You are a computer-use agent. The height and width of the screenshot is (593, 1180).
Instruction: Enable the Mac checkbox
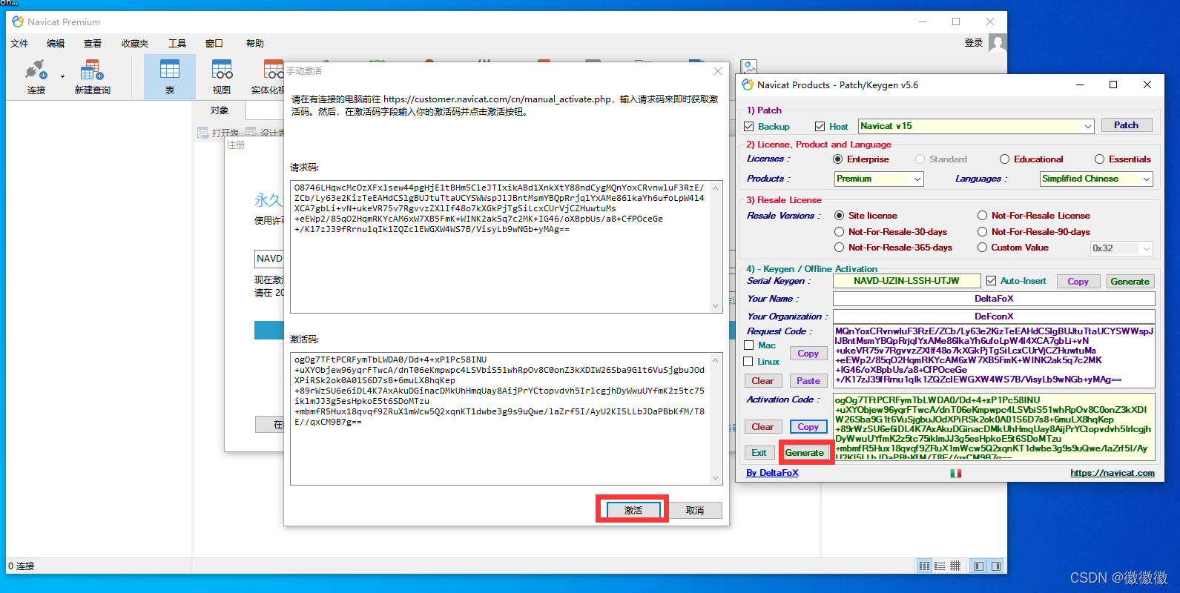pyautogui.click(x=748, y=345)
